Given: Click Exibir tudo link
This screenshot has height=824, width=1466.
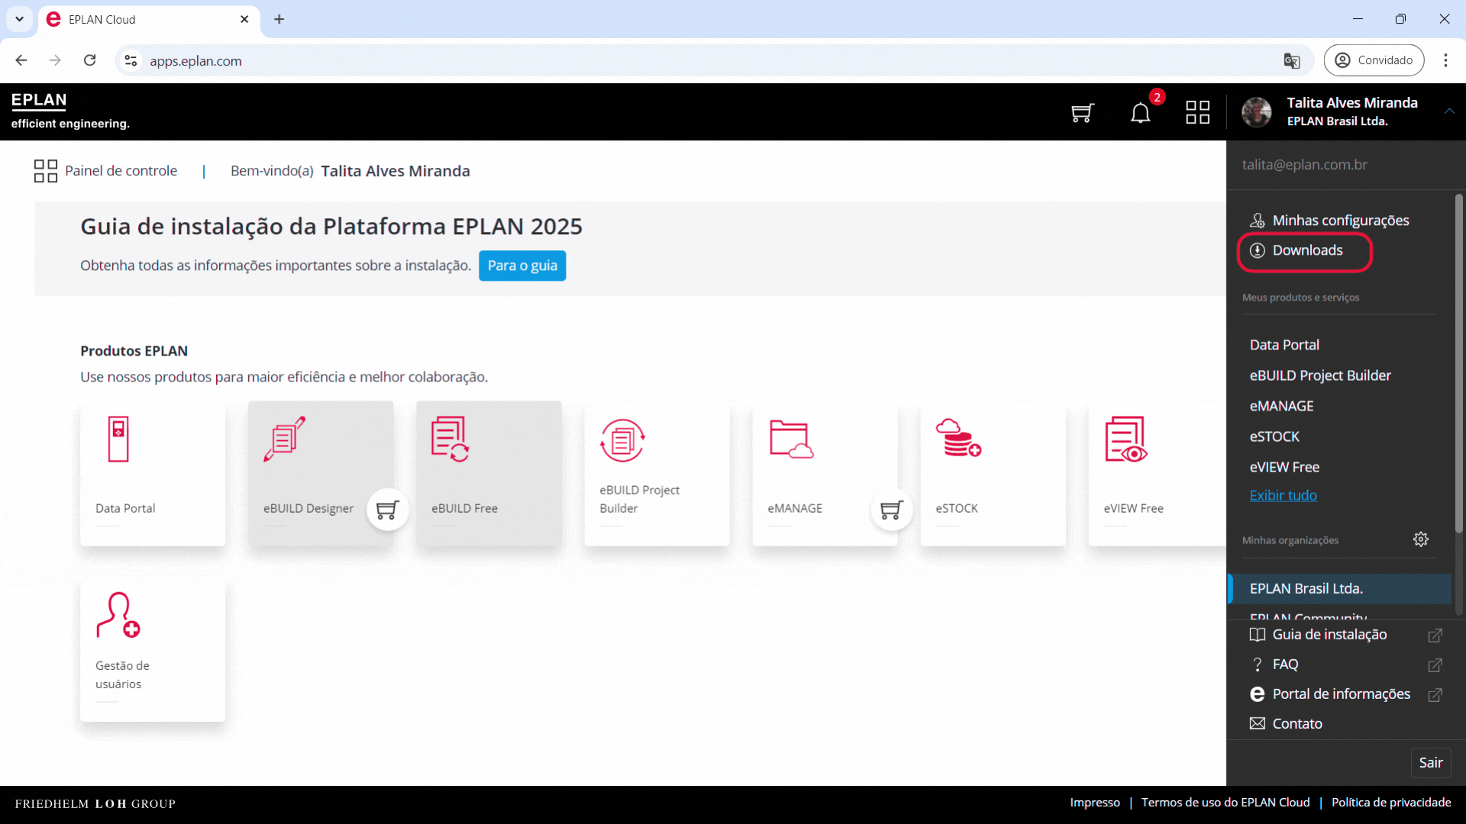Looking at the screenshot, I should 1283,495.
